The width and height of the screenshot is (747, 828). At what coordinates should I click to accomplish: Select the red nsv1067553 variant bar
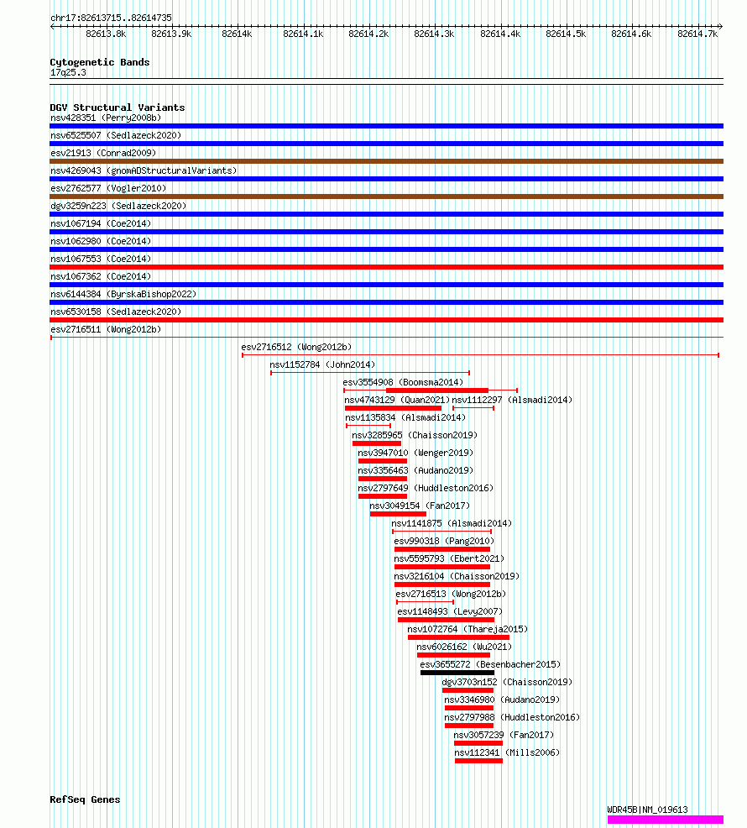click(x=386, y=267)
